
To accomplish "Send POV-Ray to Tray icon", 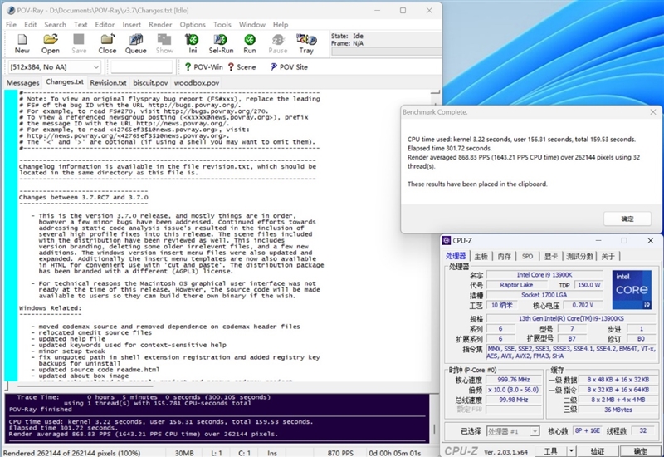I will [306, 44].
